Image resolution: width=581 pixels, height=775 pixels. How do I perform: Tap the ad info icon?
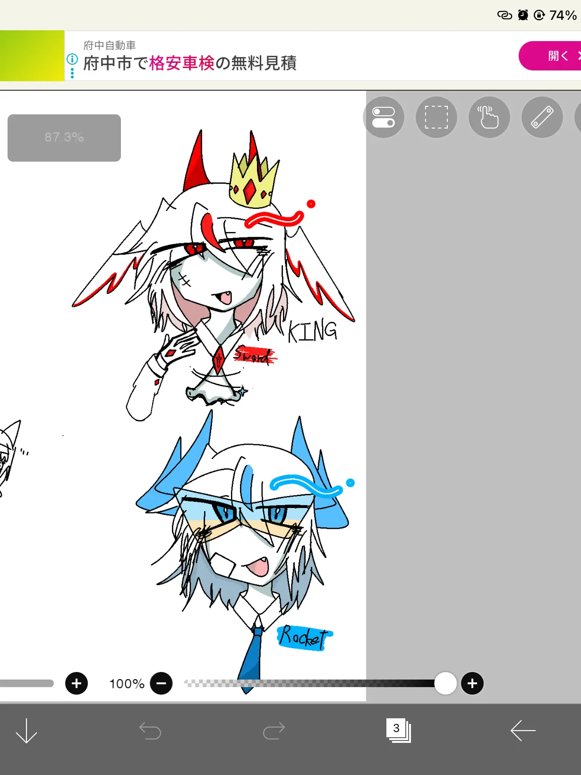pyautogui.click(x=72, y=59)
